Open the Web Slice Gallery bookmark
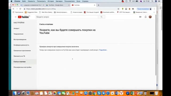This screenshot has width=171, height=96. pyautogui.click(x=46, y=12)
